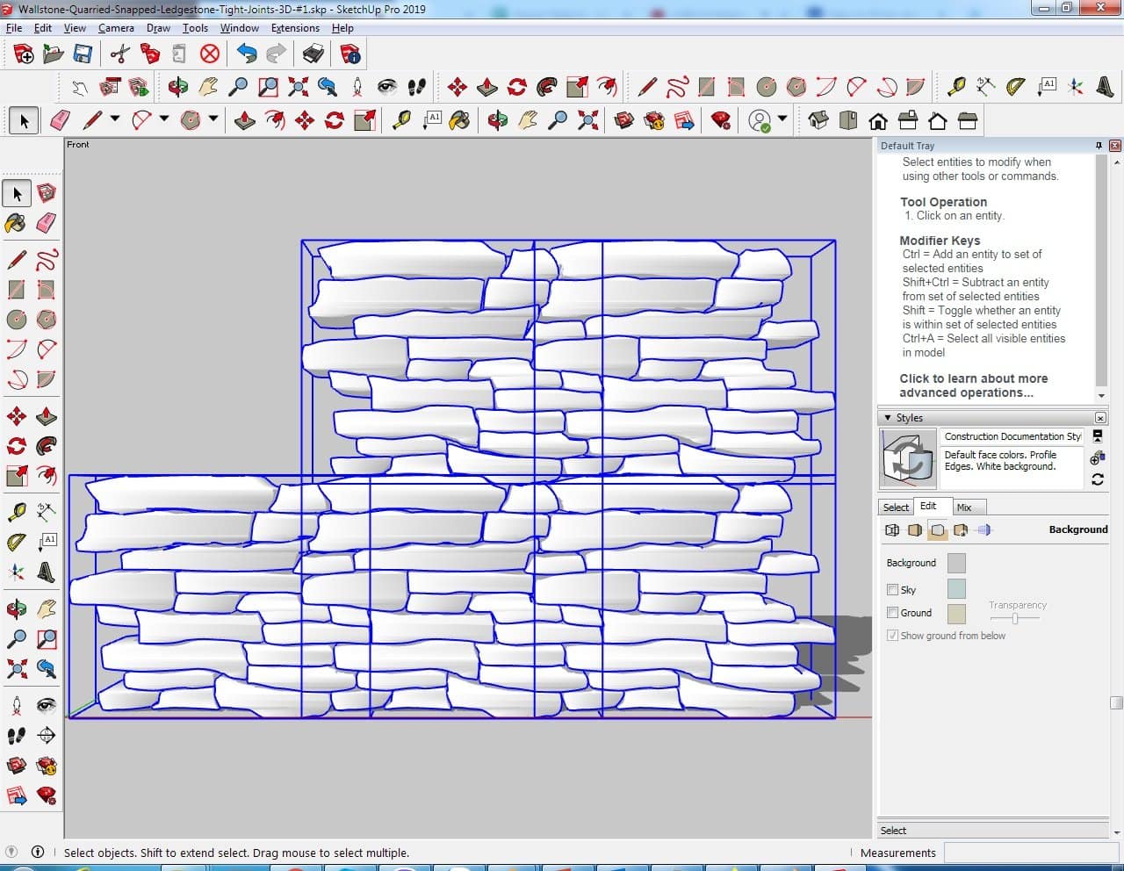The height and width of the screenshot is (871, 1124).
Task: Enable the Sky checkbox
Action: pos(892,590)
